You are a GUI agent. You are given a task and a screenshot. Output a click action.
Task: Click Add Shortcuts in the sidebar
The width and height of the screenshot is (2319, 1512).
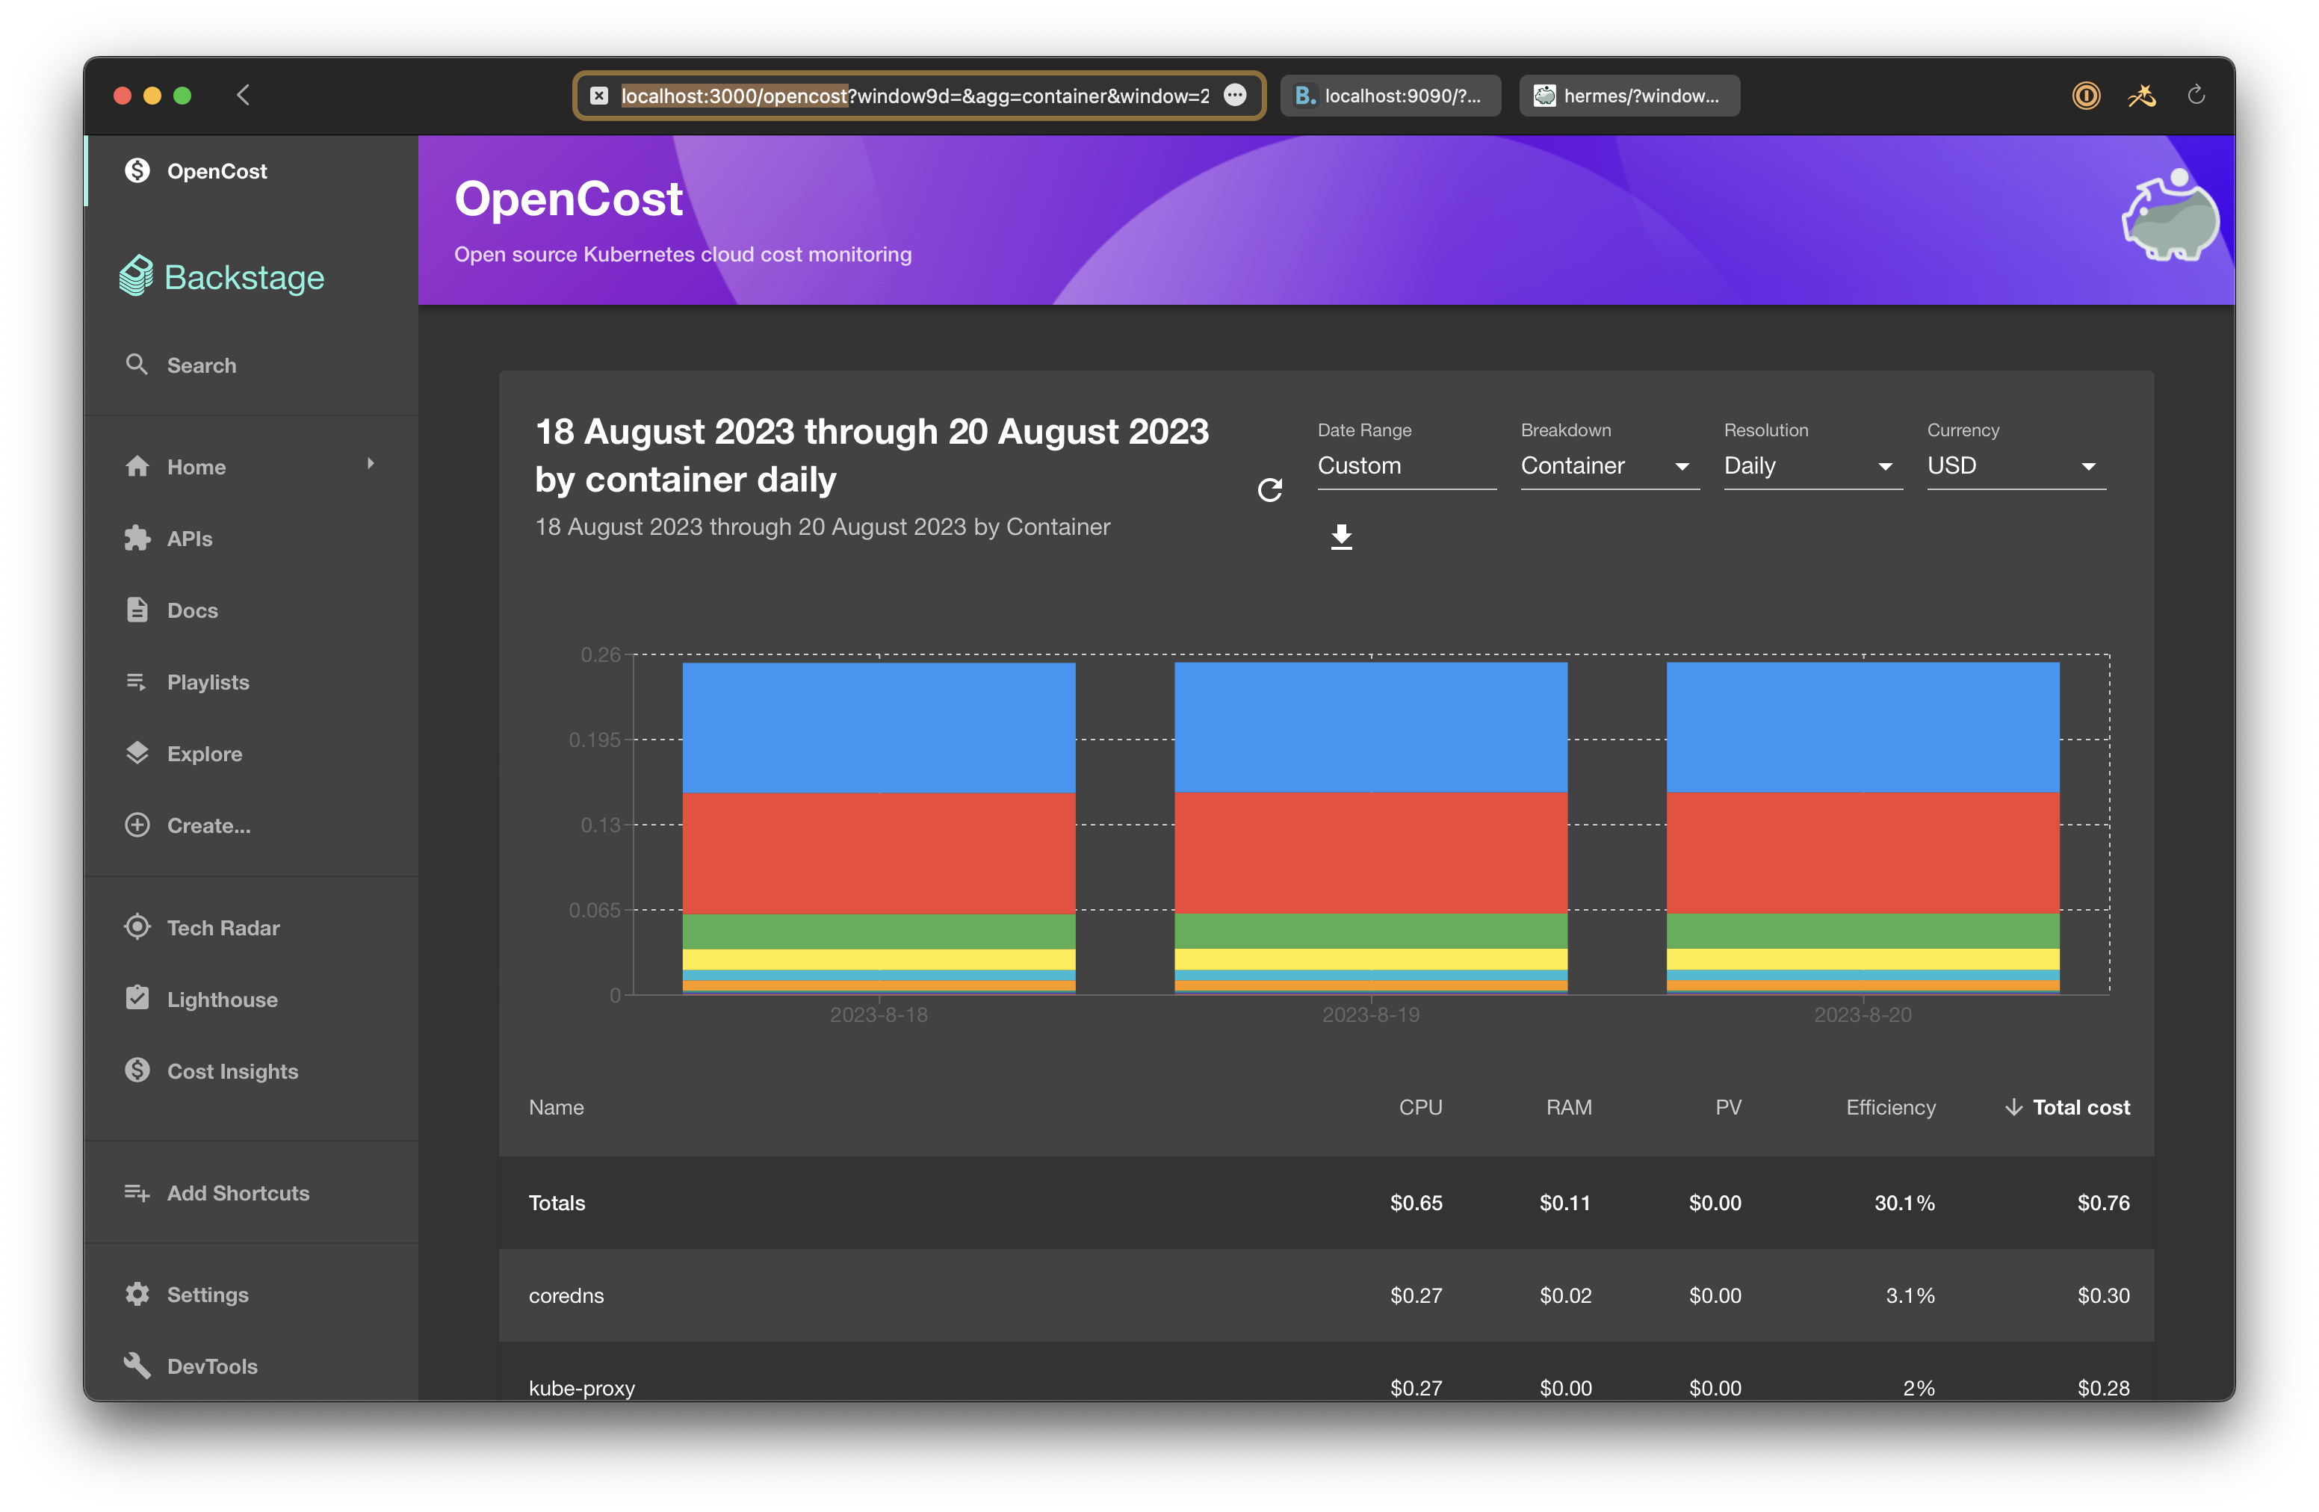(x=238, y=1192)
